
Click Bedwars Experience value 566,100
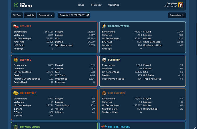(49, 32)
